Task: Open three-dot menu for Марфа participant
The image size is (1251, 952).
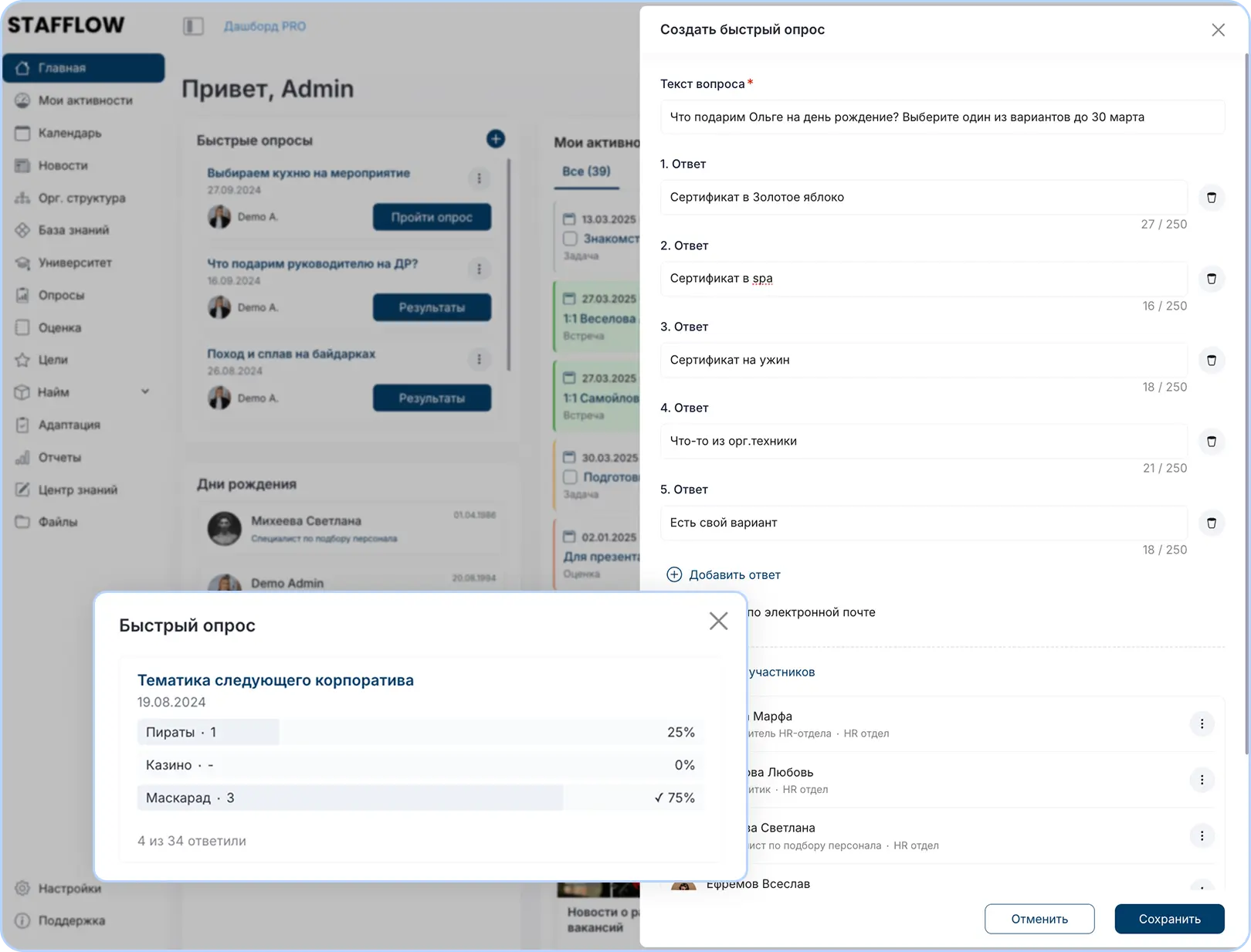Action: tap(1202, 723)
